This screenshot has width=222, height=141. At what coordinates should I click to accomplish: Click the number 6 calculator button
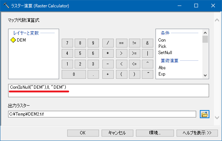click(93, 53)
